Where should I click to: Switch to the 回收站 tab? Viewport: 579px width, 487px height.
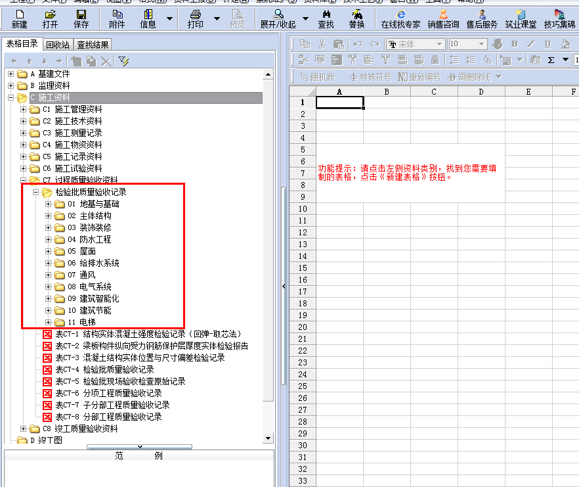[x=58, y=45]
